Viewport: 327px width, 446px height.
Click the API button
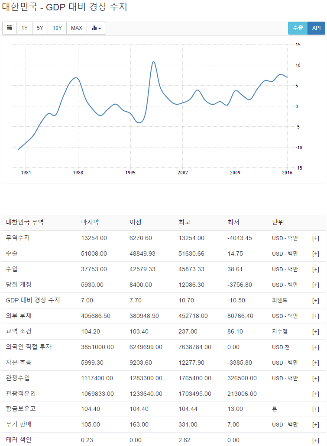[x=317, y=28]
